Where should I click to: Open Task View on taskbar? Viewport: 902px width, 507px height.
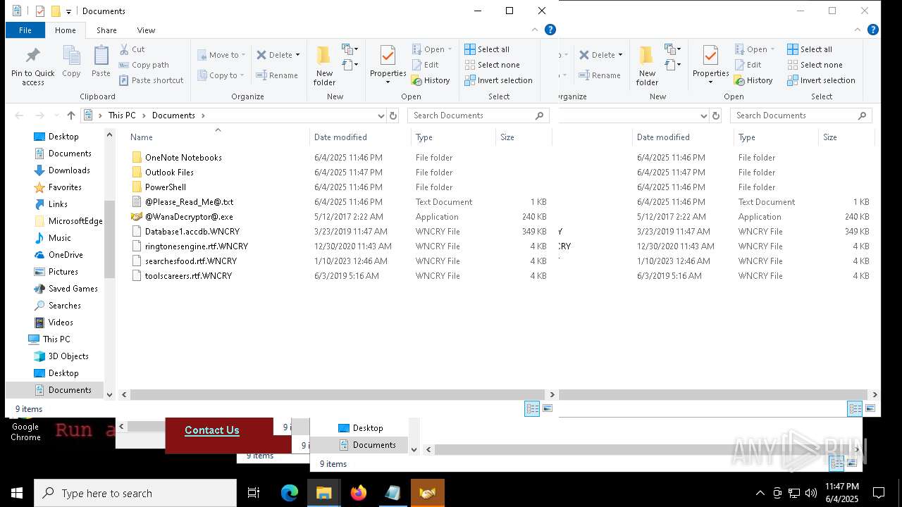pos(254,493)
